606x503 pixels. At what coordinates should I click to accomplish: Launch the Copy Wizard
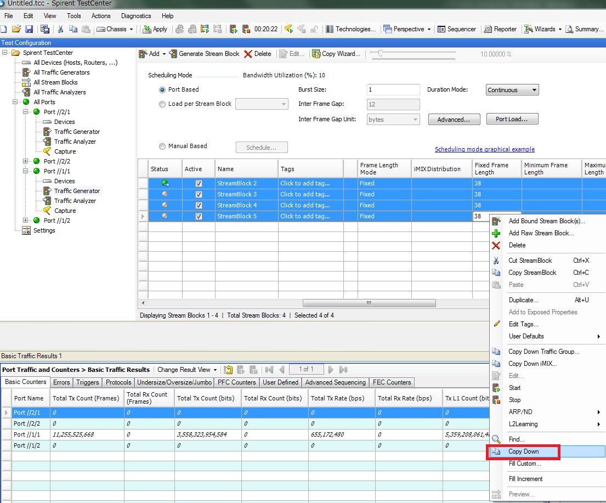[x=336, y=54]
